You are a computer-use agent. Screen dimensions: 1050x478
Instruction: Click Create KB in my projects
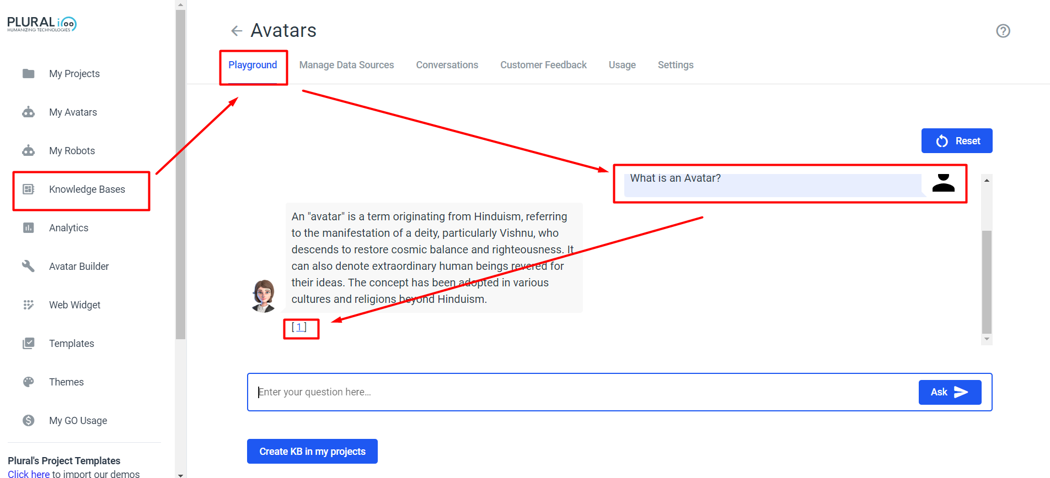coord(312,452)
